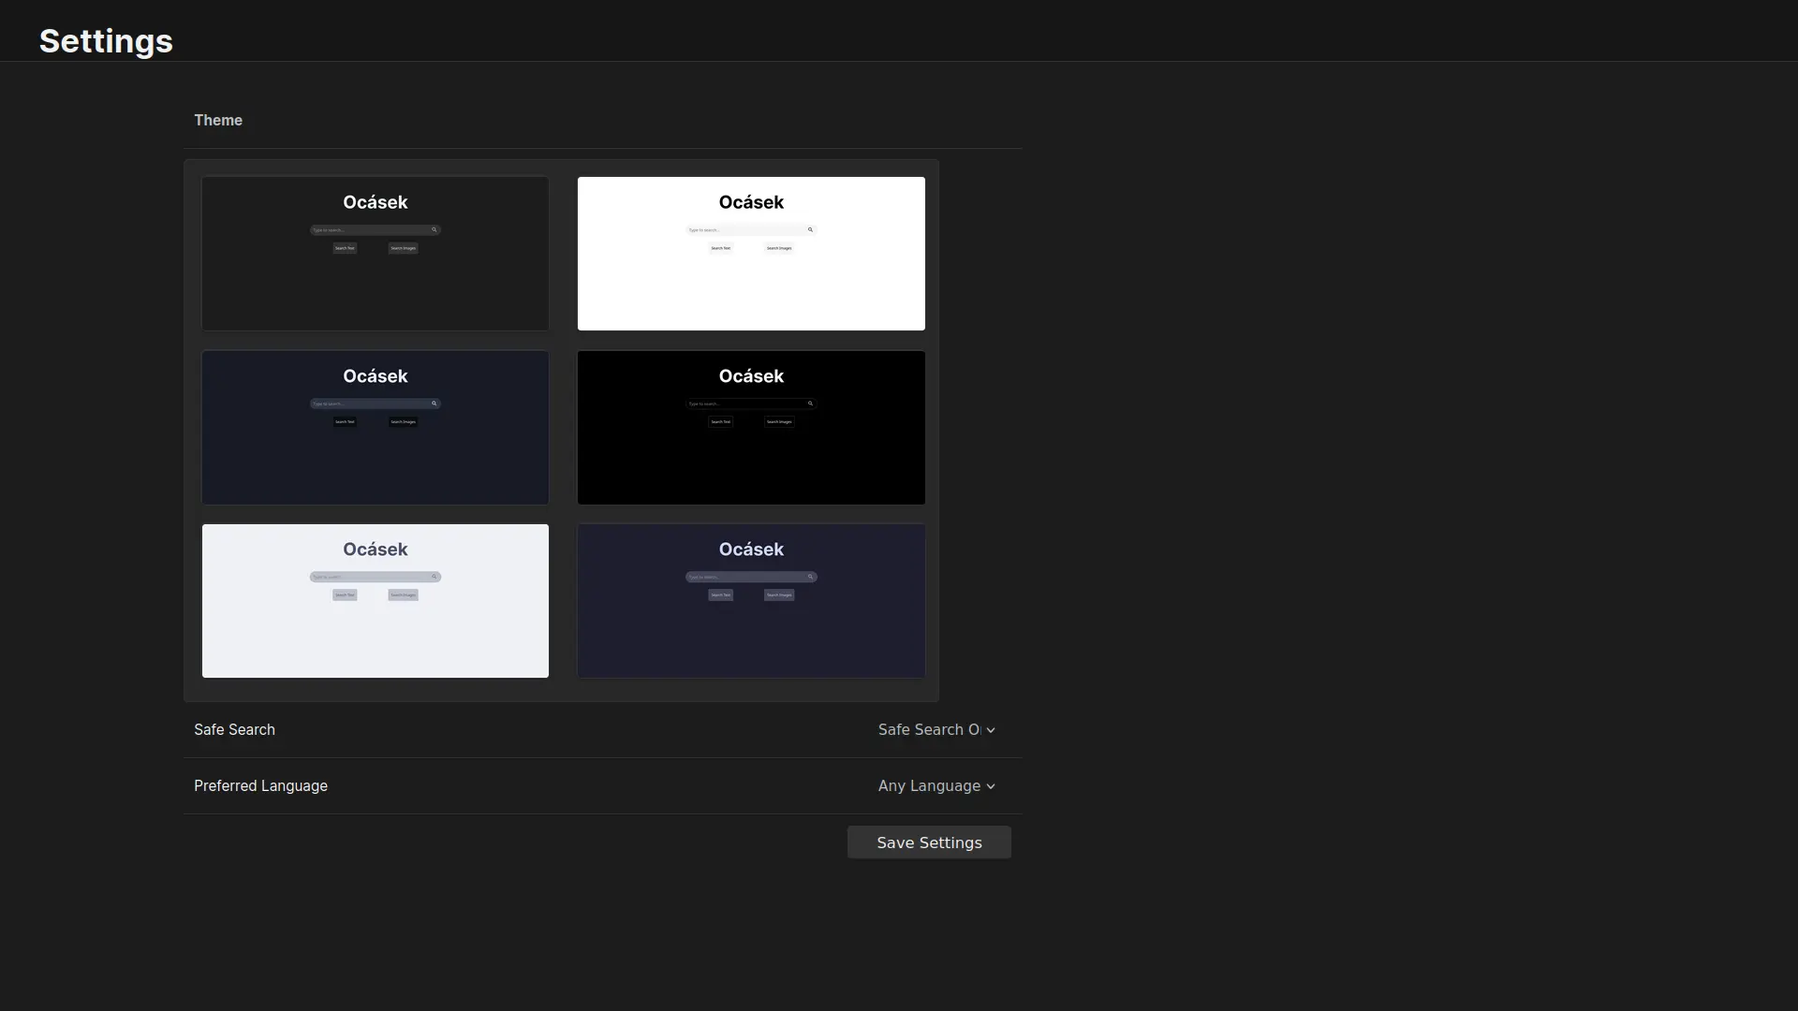Choose the pale gray-white theme thumbnail
The image size is (1798, 1011).
[376, 601]
